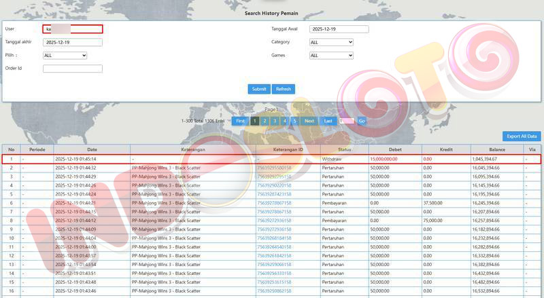Go to pagination page 2
This screenshot has width=544, height=298.
[265, 121]
